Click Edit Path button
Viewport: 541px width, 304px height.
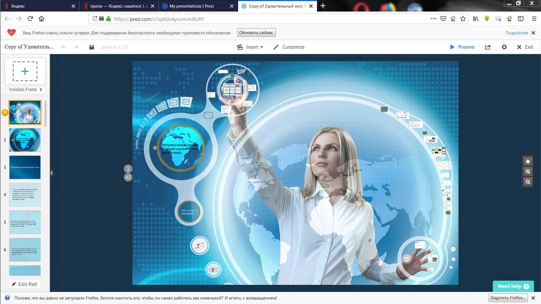[25, 284]
